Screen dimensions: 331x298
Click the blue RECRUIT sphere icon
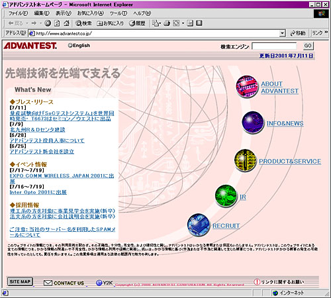coord(199,224)
